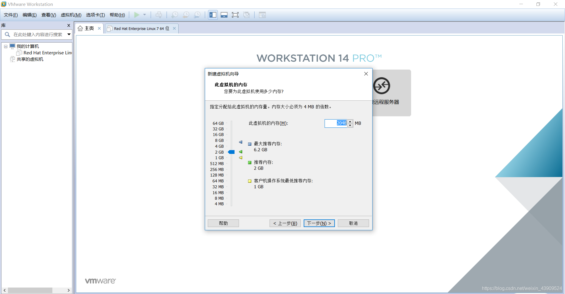Viewport: 565px width, 294px height.
Task: Click the 下一步(N) next button
Action: [x=319, y=223]
